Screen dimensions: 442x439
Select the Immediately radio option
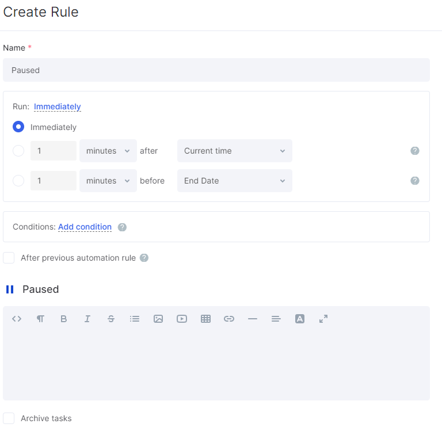(x=18, y=127)
